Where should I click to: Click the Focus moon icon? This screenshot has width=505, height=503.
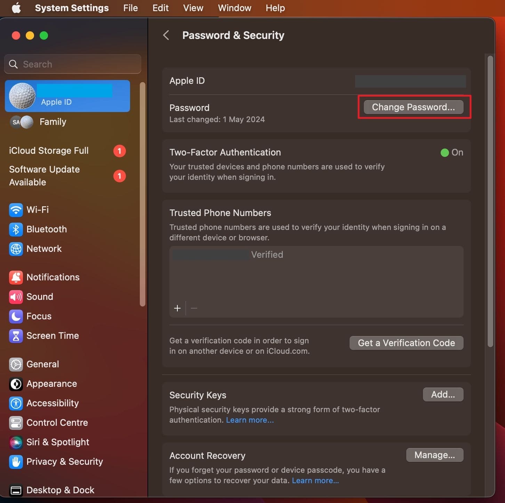click(x=16, y=316)
